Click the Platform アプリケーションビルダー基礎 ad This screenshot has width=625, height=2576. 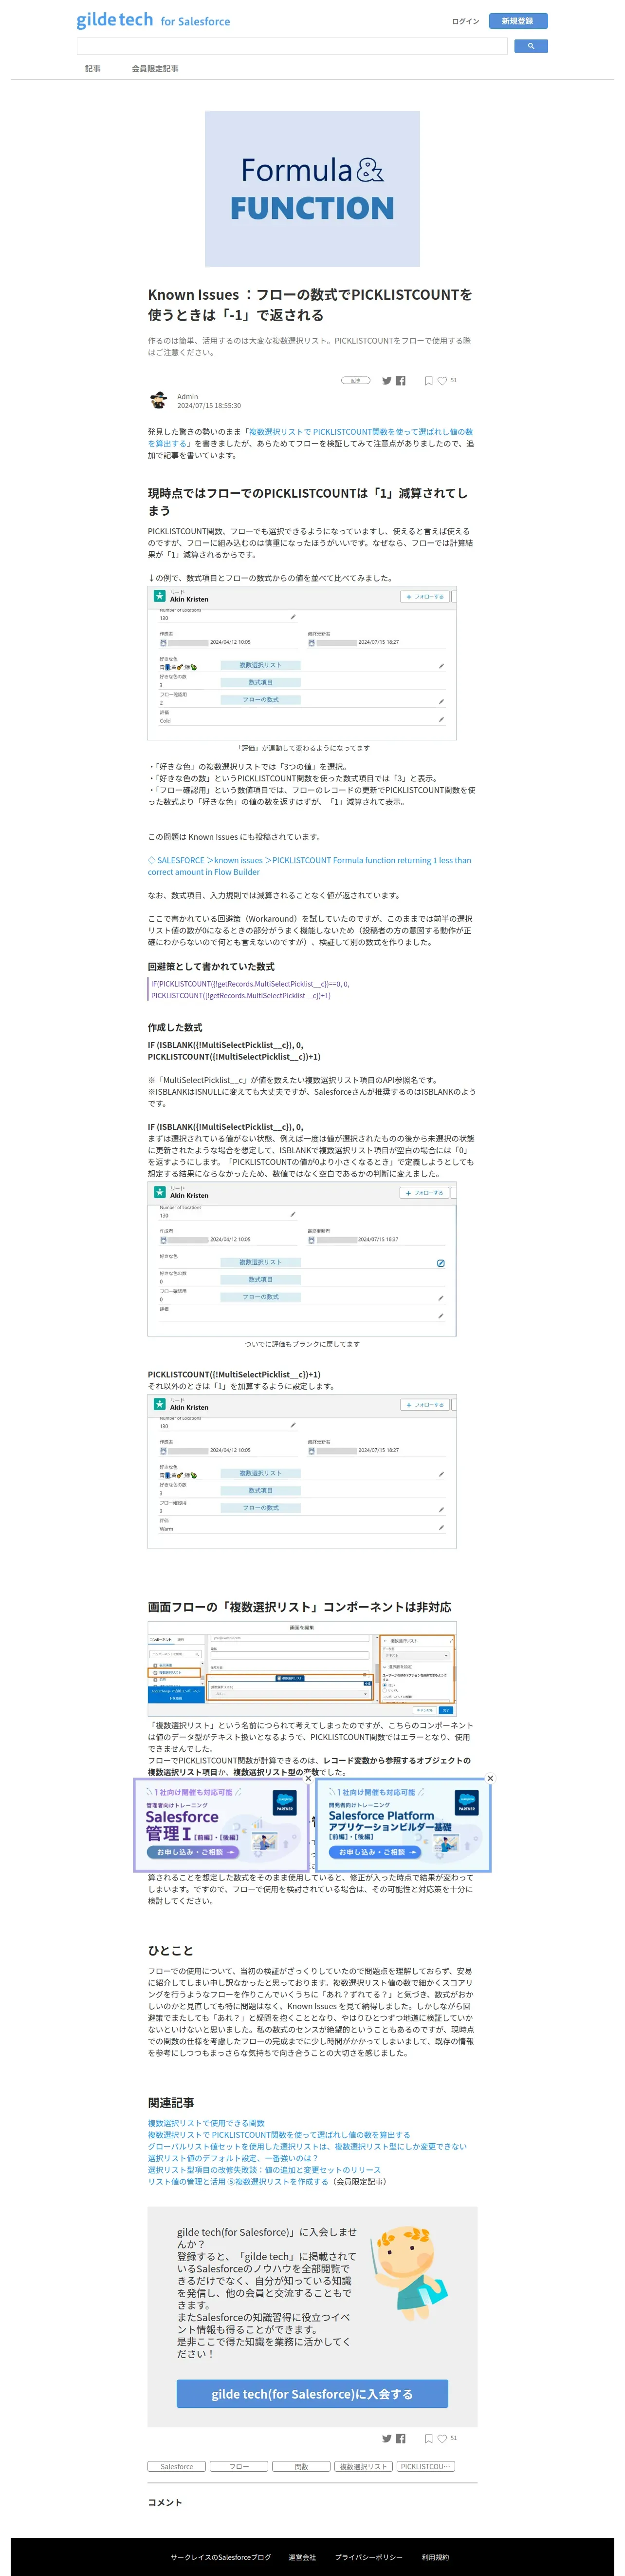(404, 1825)
